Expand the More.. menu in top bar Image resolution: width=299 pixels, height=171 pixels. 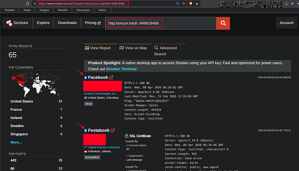pos(103,10)
